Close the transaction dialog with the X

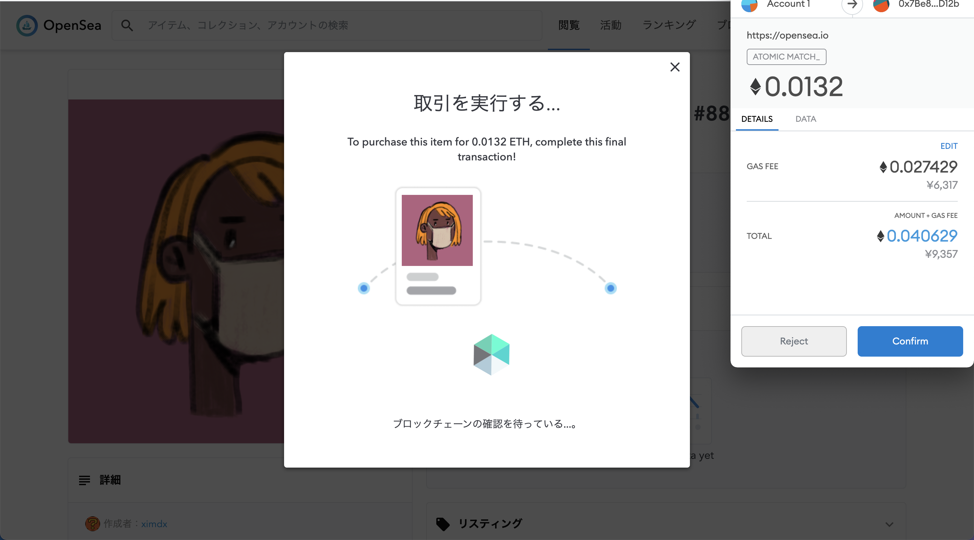675,67
